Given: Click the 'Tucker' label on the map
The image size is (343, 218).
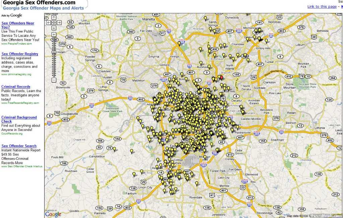Looking at the screenshot, I should click(x=269, y=62).
